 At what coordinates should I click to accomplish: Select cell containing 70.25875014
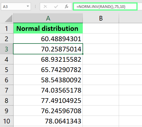pos(48,49)
